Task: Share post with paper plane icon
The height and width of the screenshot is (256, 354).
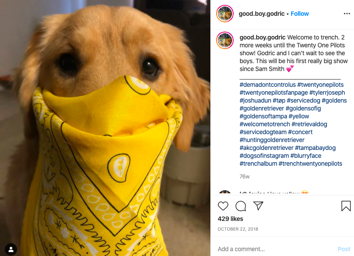Action: (x=258, y=206)
